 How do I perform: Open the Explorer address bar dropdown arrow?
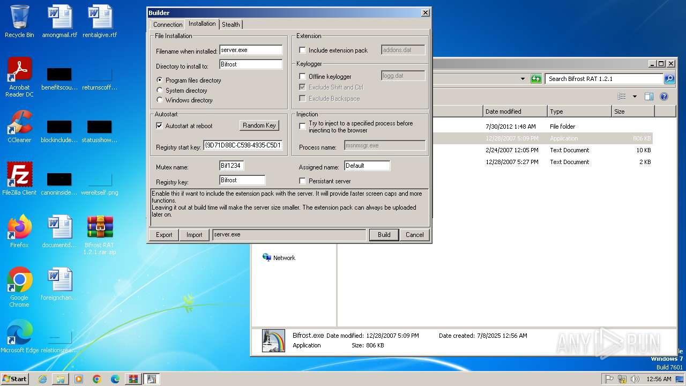(523, 79)
